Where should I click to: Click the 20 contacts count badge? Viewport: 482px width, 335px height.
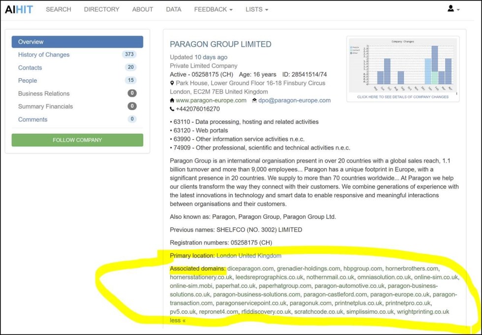[131, 67]
